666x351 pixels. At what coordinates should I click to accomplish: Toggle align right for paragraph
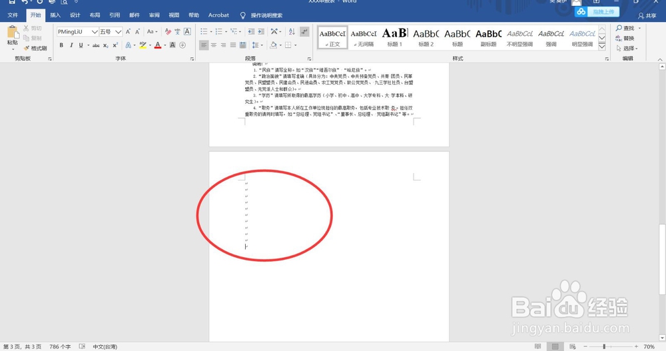223,45
